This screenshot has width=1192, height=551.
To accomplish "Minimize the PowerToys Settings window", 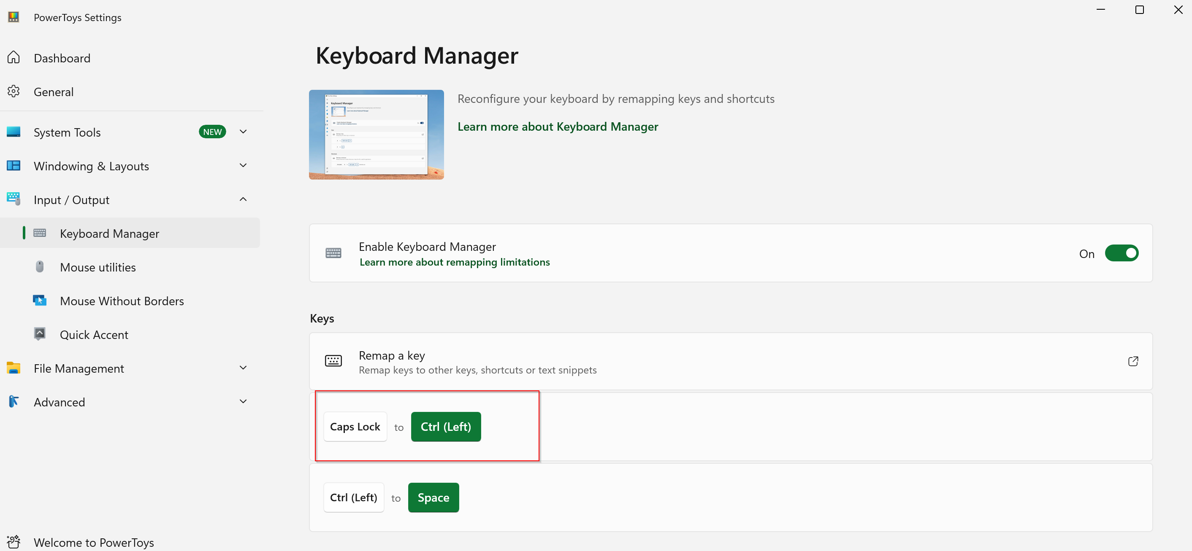I will (1100, 9).
